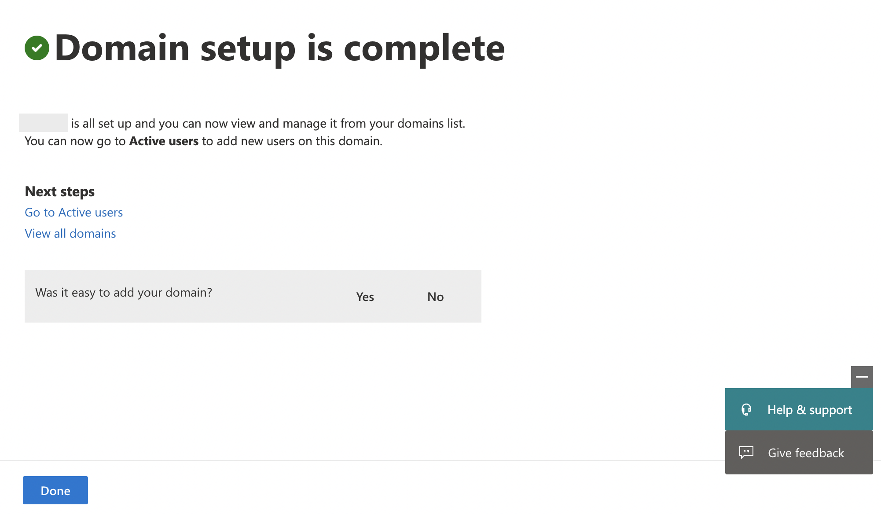Answer No to the easy domain question
The image size is (881, 514).
[435, 297]
